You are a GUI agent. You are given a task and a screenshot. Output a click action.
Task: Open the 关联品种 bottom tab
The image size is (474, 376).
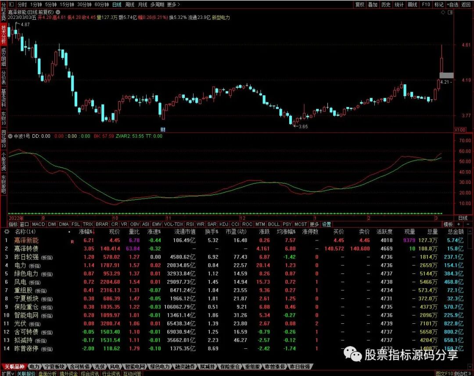click(x=14, y=367)
